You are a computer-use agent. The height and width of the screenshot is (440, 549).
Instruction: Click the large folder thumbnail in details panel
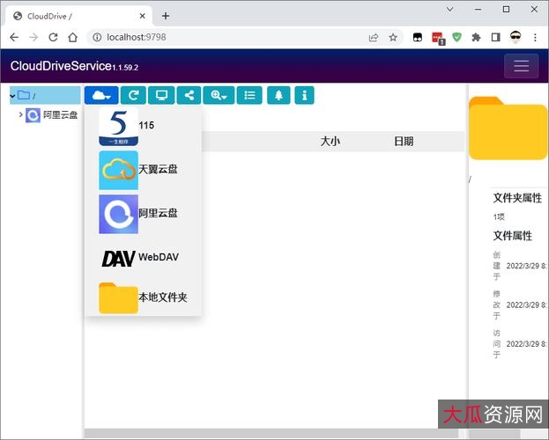508,128
